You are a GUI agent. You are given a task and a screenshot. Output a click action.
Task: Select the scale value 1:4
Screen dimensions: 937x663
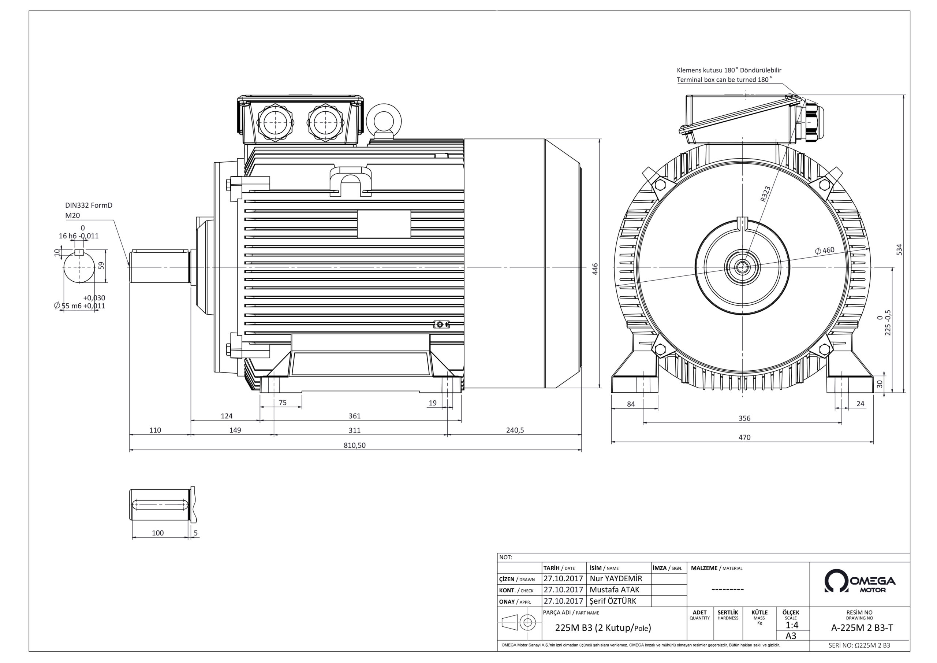792,625
